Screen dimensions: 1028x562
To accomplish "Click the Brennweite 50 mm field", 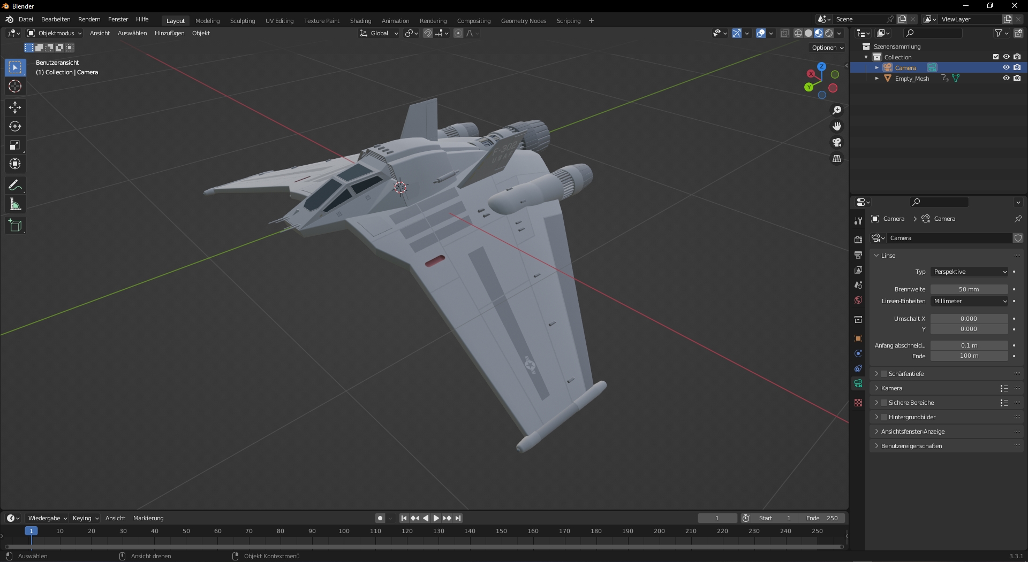I will point(969,289).
